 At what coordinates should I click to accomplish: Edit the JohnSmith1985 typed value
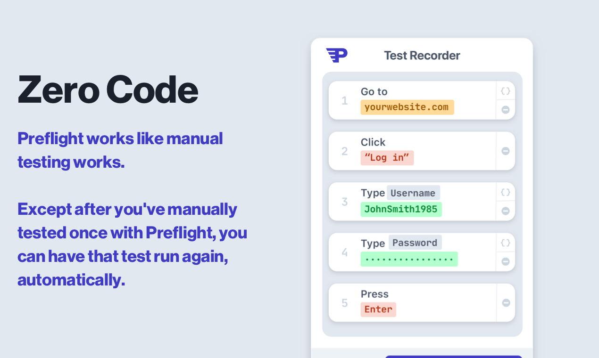(401, 209)
